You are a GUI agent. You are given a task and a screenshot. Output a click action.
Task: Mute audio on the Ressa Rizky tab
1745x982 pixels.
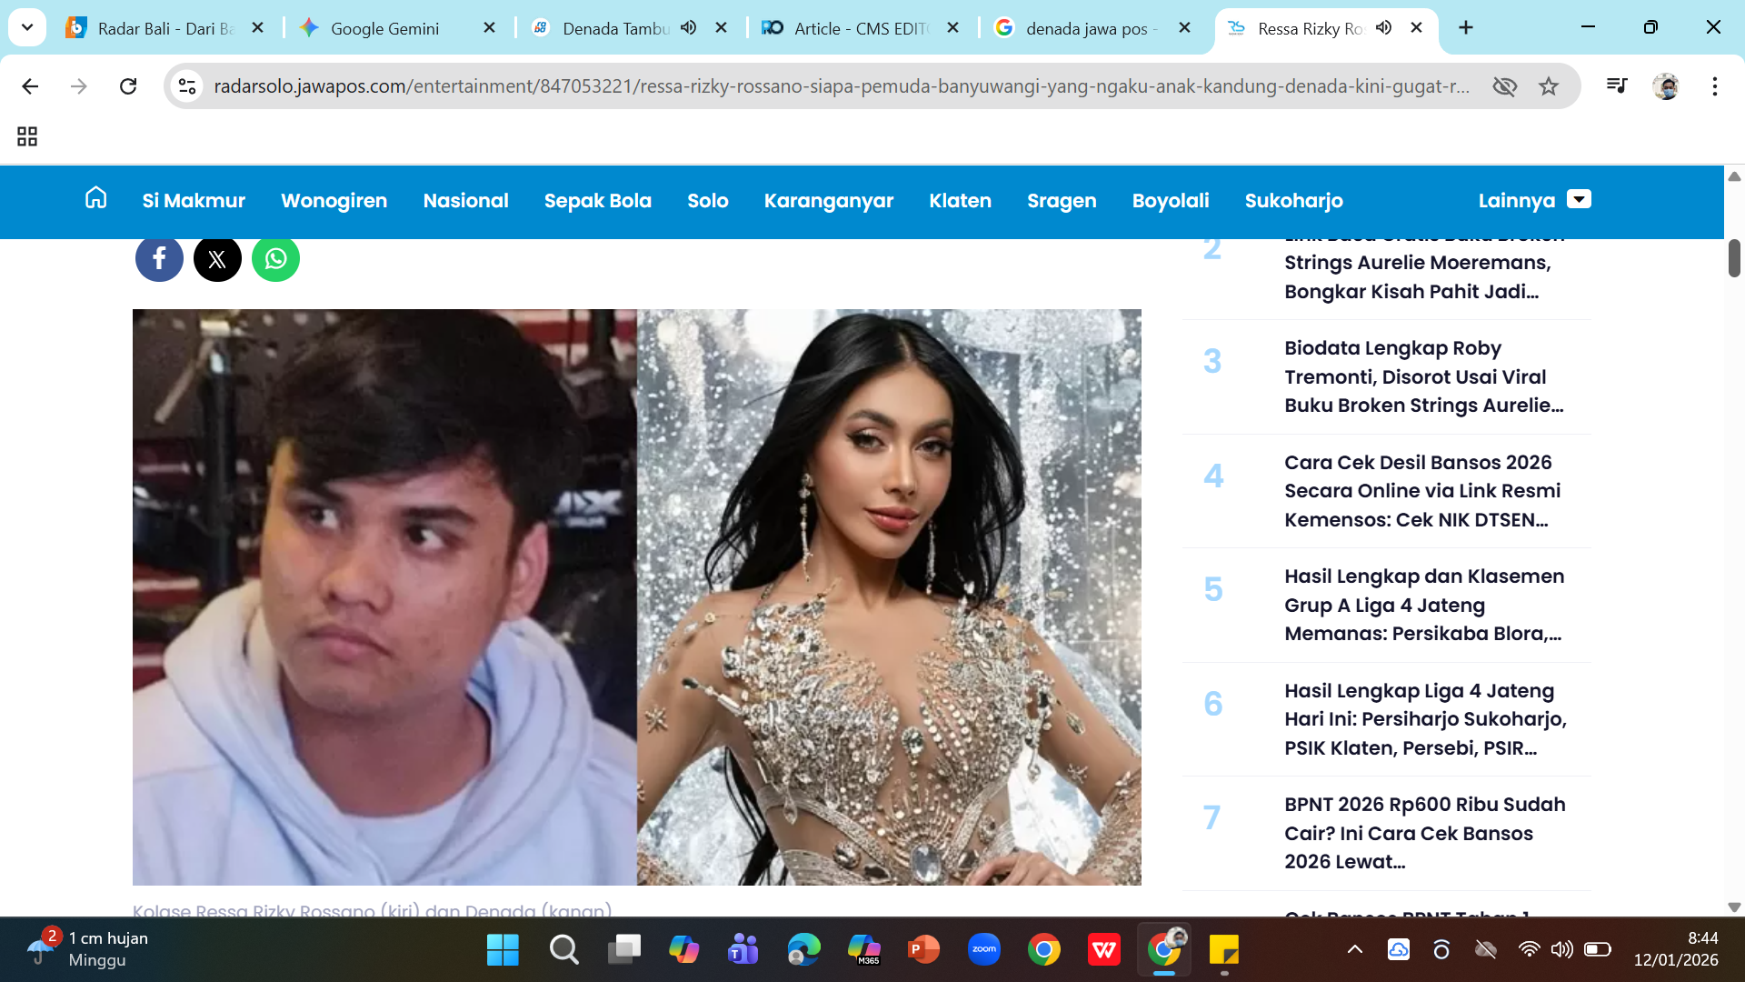(x=1384, y=28)
